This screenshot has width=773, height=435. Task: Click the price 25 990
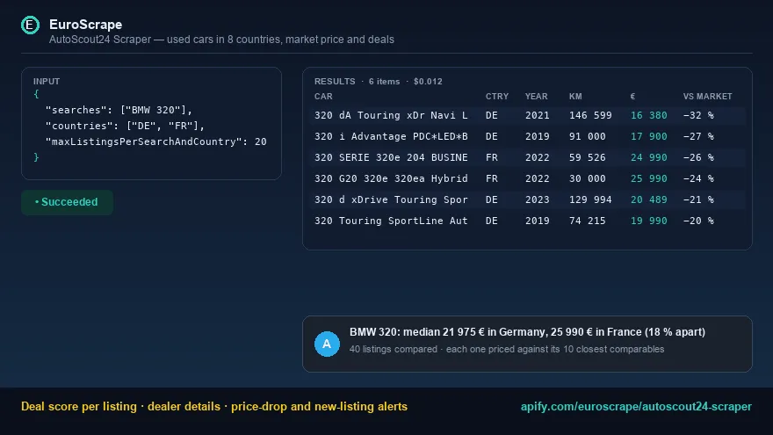649,178
